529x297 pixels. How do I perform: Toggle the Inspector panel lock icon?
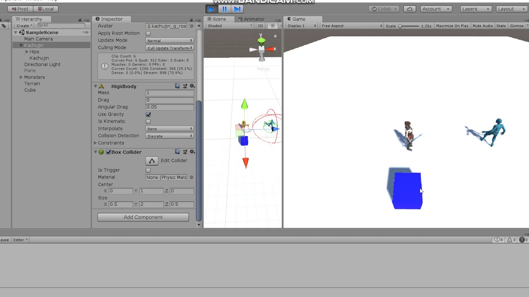coord(191,19)
